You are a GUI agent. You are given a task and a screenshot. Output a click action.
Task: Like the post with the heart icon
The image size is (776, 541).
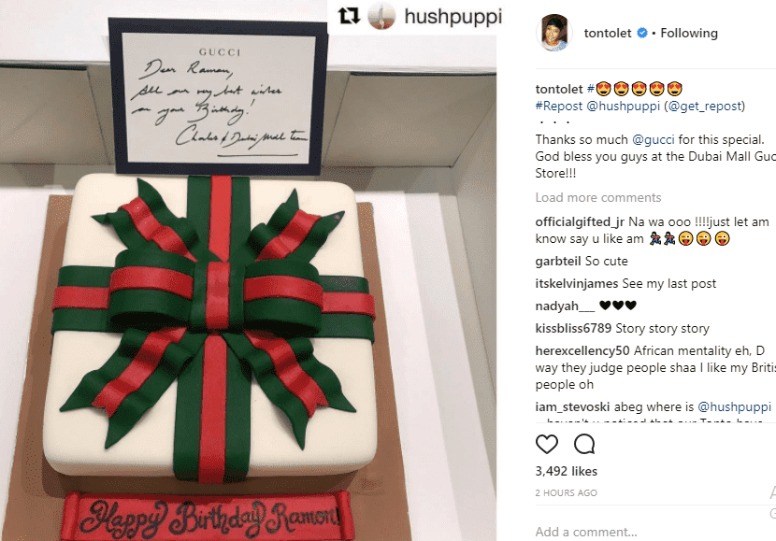[547, 444]
